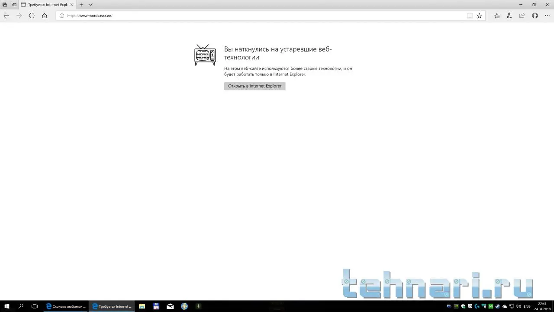
Task: Open the NVIDIA tray icon
Action: coord(456,306)
